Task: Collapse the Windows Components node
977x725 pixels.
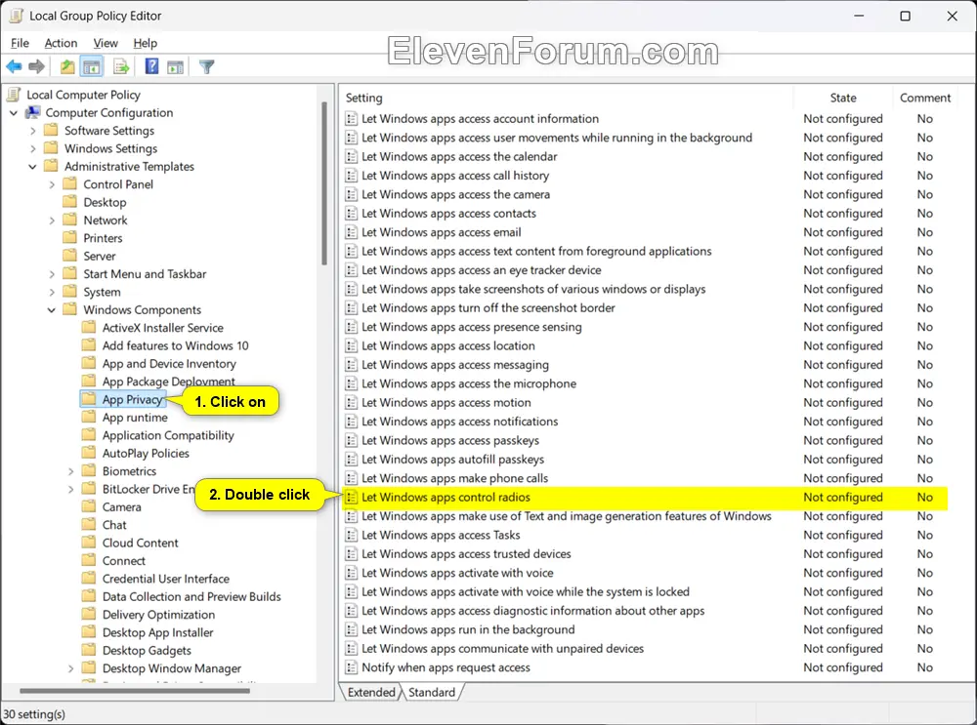Action: [52, 310]
